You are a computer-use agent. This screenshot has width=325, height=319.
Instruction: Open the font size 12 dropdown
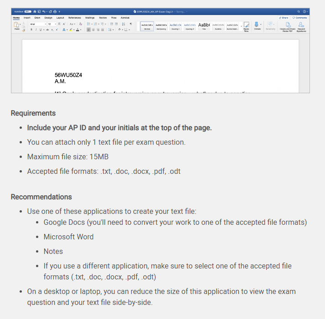coord(52,24)
